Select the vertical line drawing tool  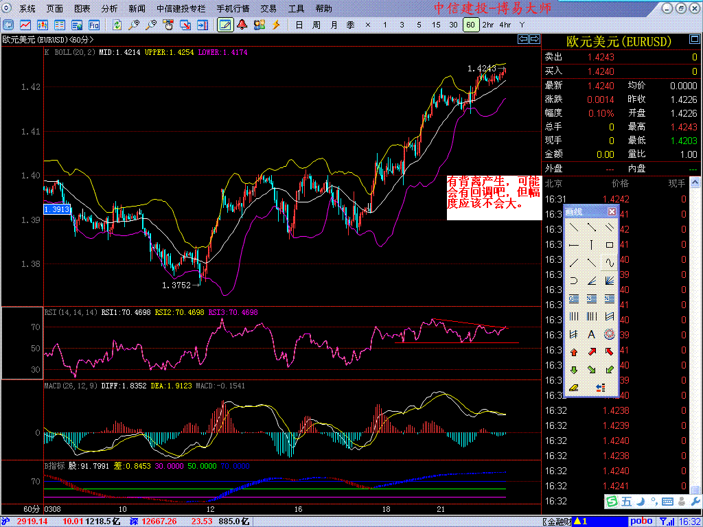[591, 245]
